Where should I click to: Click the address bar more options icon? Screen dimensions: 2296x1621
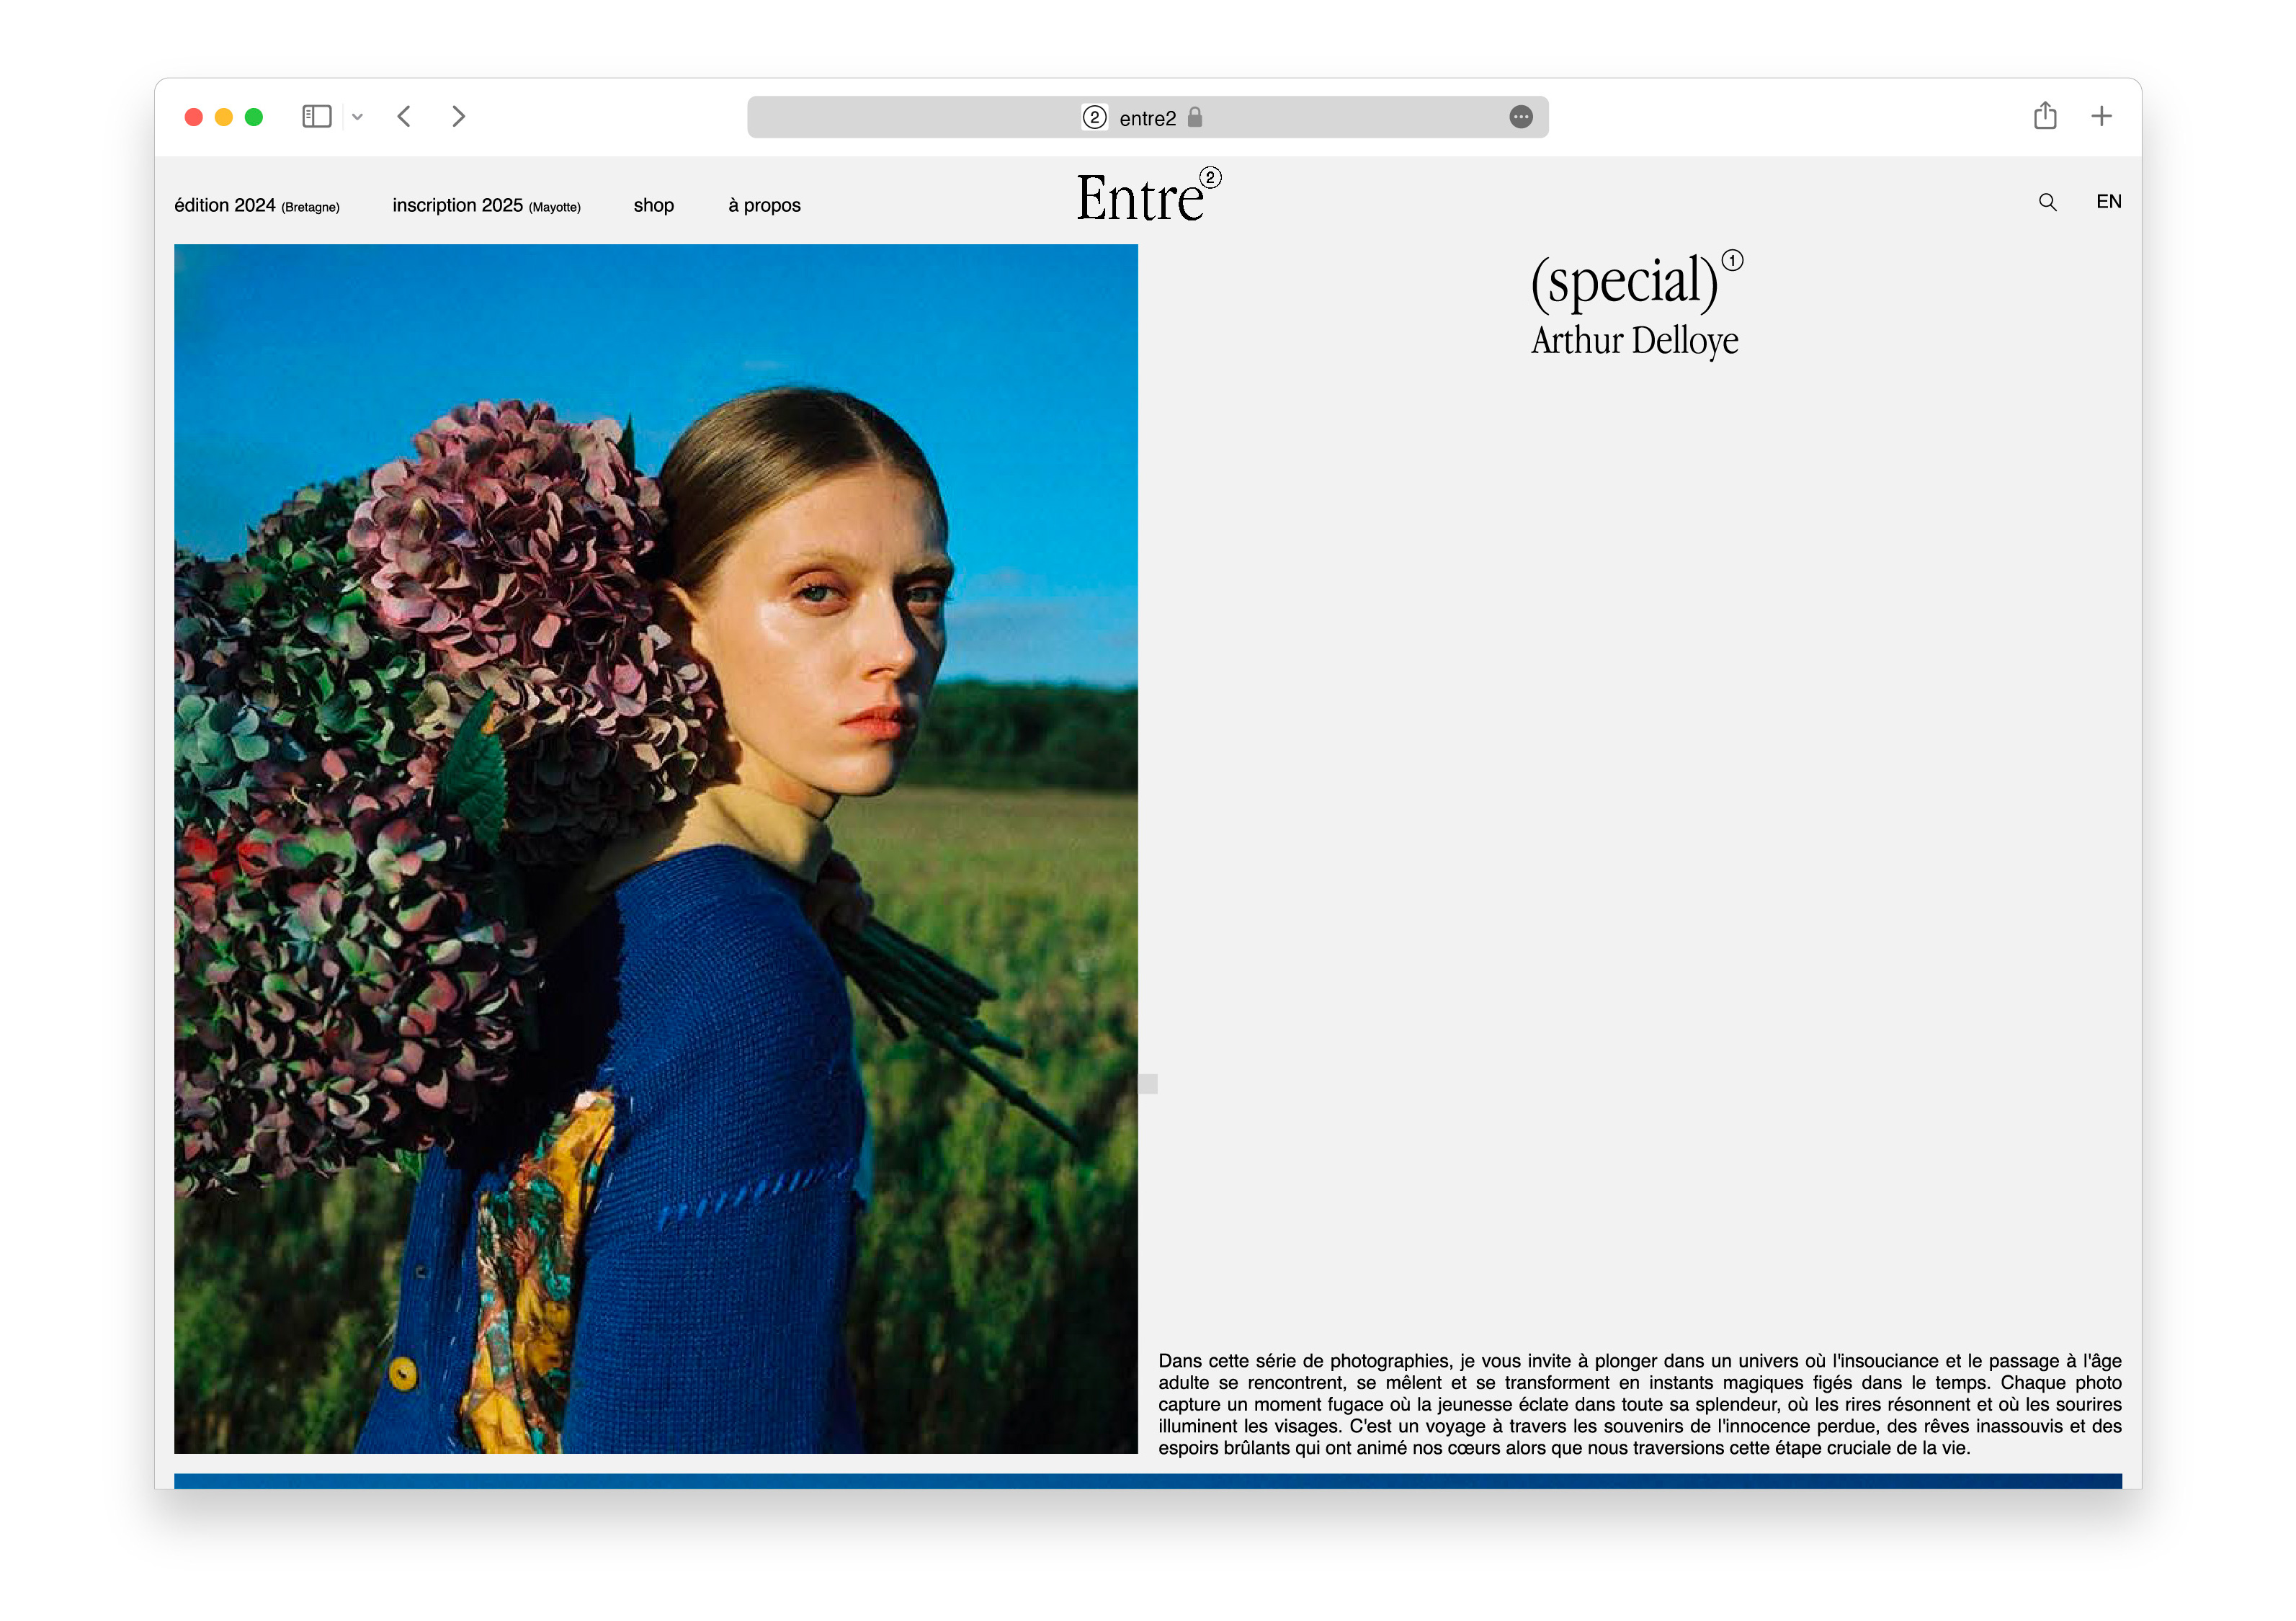[1520, 118]
